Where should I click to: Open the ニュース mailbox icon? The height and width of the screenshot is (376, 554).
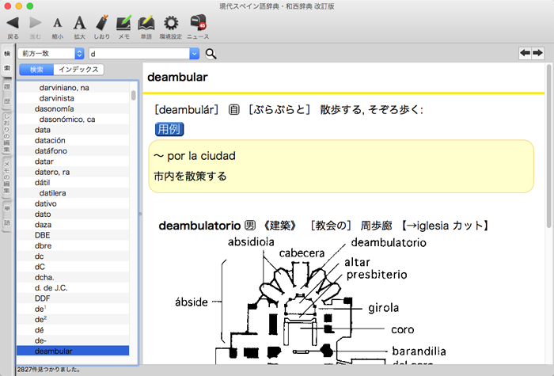tap(198, 24)
